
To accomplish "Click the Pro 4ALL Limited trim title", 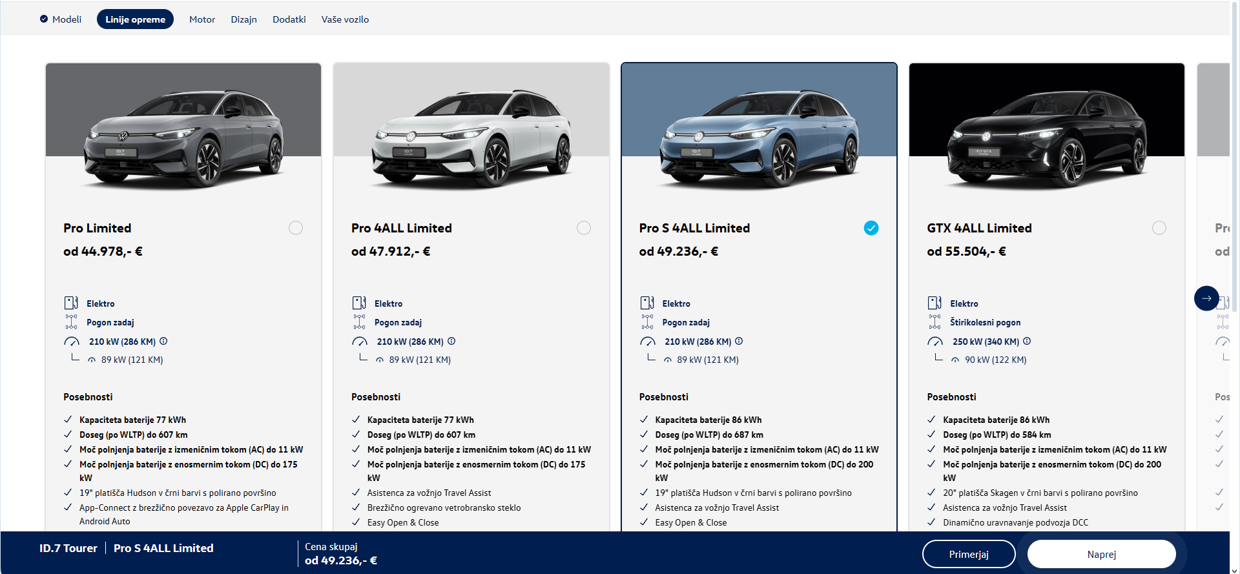I will click(x=402, y=228).
